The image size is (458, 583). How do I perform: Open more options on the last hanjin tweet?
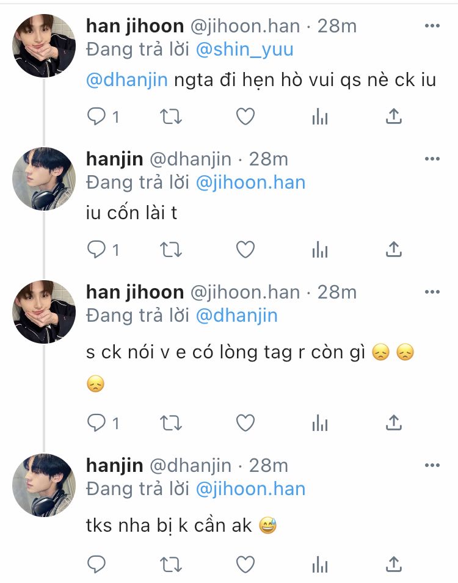[x=432, y=465]
